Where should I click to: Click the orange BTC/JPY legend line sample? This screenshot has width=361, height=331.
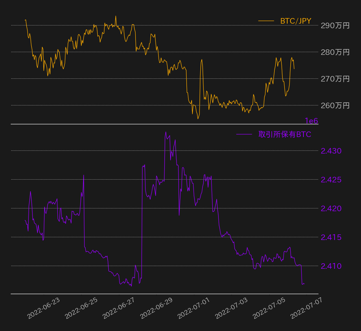(x=266, y=21)
